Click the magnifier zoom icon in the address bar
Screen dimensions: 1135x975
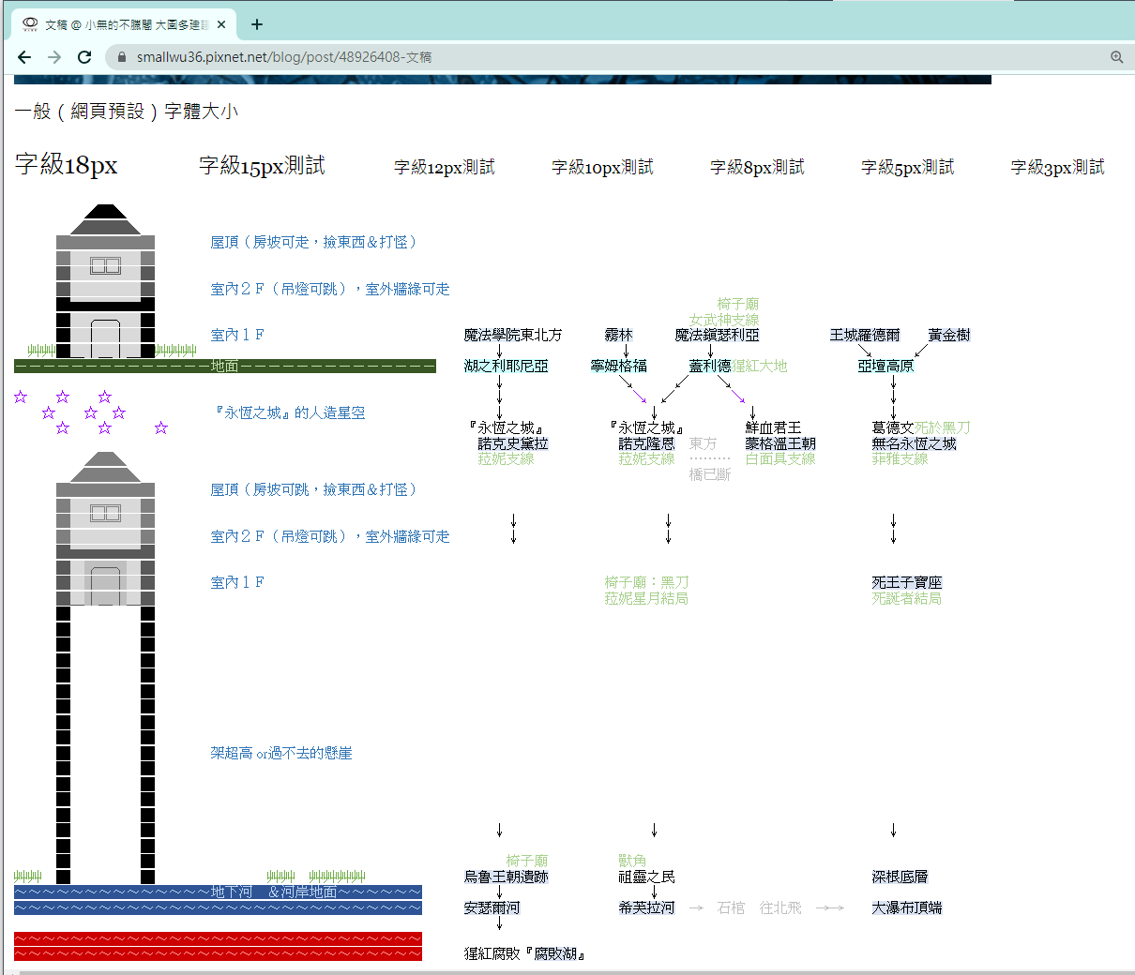pos(1116,56)
